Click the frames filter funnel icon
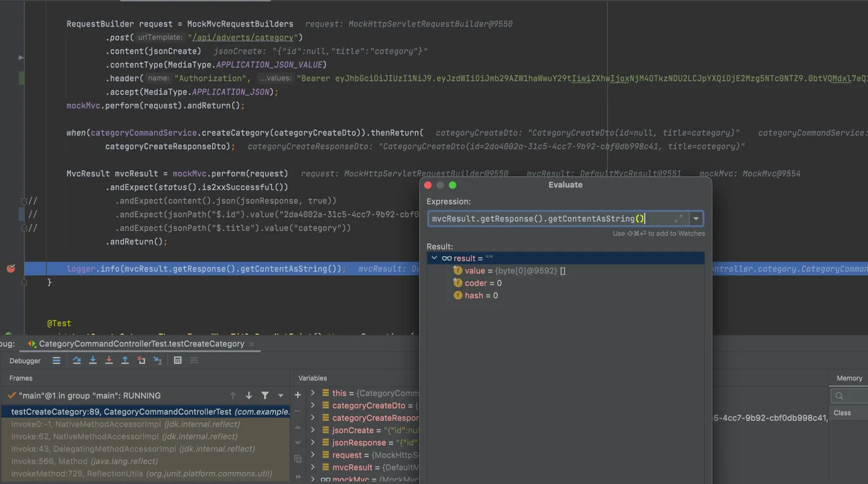The width and height of the screenshot is (868, 484). click(265, 395)
